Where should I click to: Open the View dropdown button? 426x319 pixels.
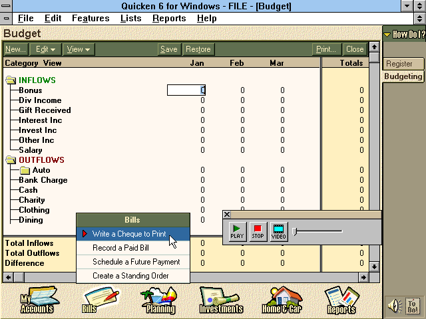point(79,49)
